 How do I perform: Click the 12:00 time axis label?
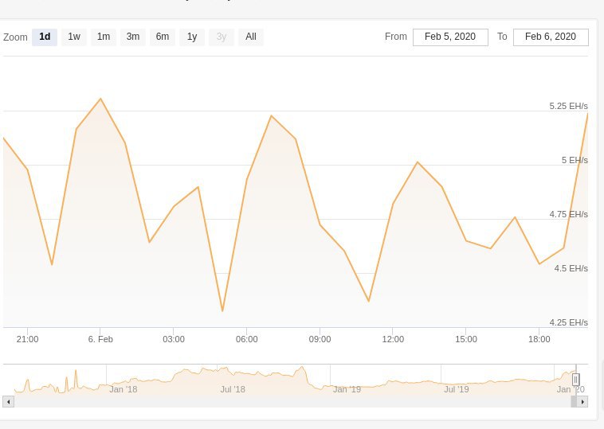tap(393, 339)
